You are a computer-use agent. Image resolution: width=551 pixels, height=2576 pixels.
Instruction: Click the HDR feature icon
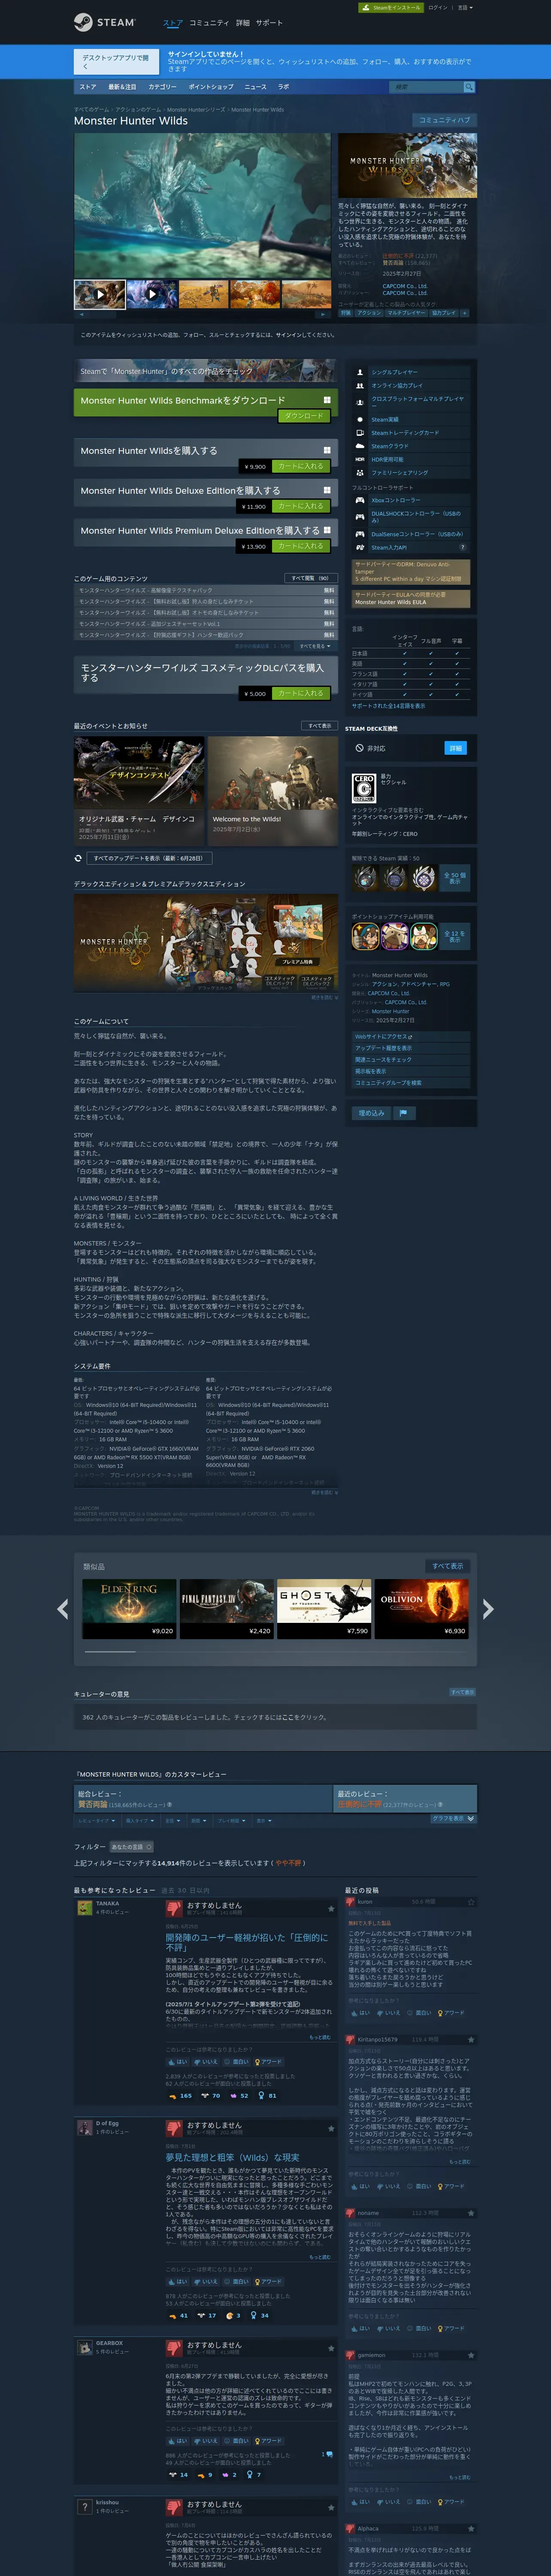[360, 459]
